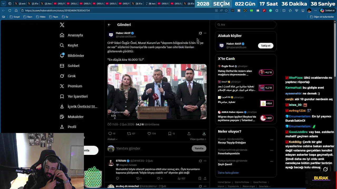Click Takip et for Haber Aktif
This screenshot has height=189, width=337.
point(266,46)
